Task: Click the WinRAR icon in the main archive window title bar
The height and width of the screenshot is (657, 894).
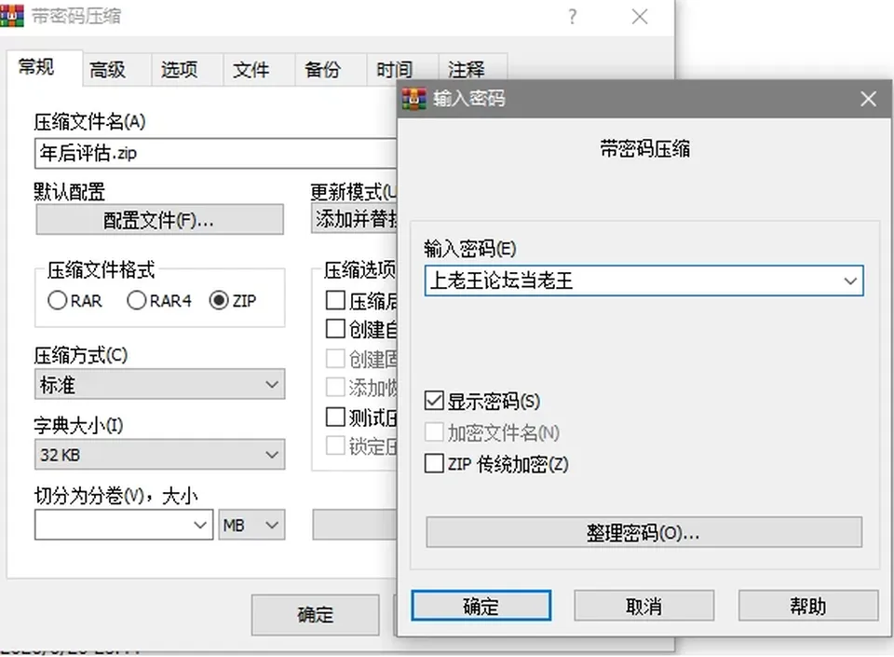Action: click(x=11, y=16)
